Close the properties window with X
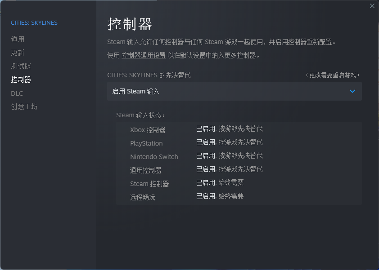 click(x=372, y=6)
